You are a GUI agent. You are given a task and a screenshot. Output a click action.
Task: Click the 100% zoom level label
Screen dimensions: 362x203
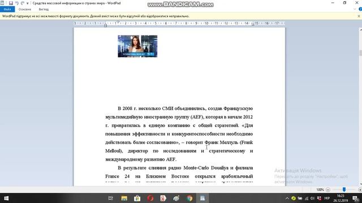(320, 189)
